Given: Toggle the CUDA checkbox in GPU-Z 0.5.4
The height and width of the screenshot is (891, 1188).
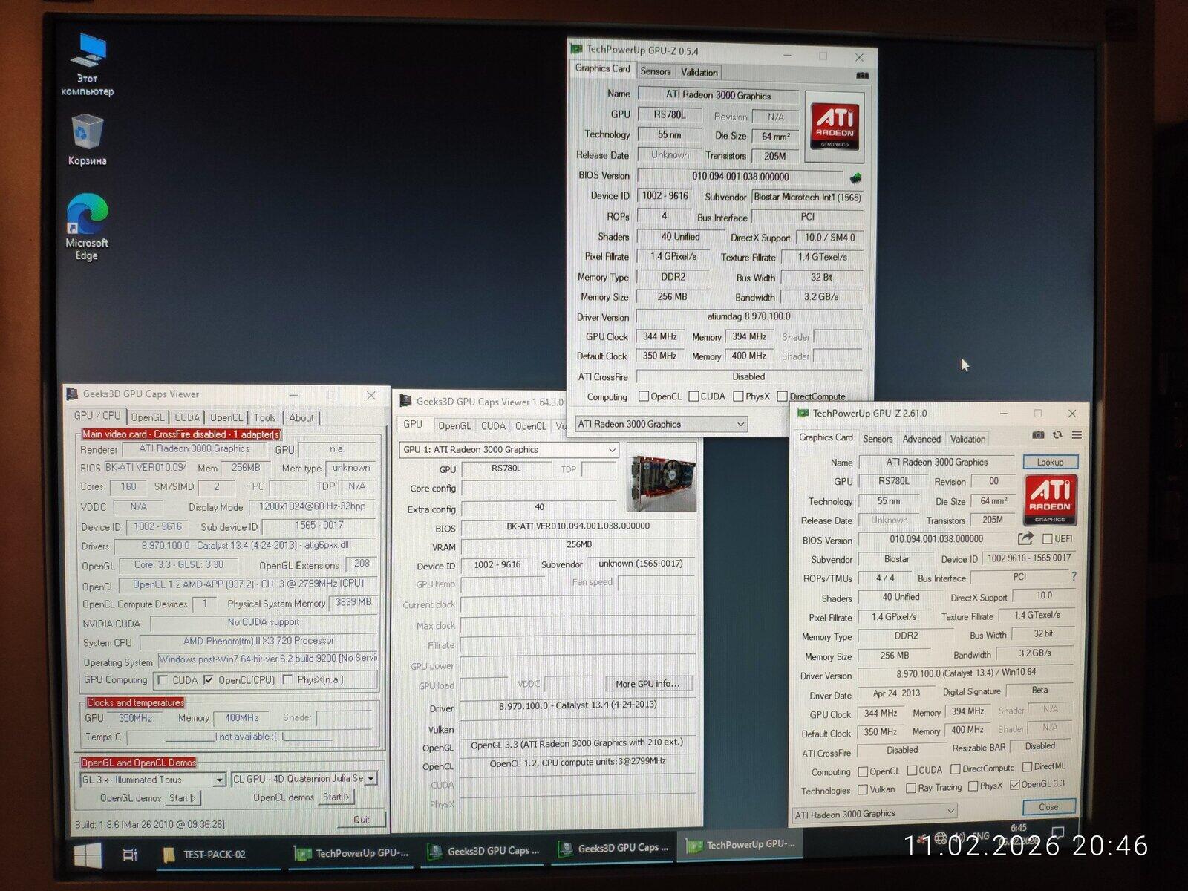Looking at the screenshot, I should pos(693,396).
